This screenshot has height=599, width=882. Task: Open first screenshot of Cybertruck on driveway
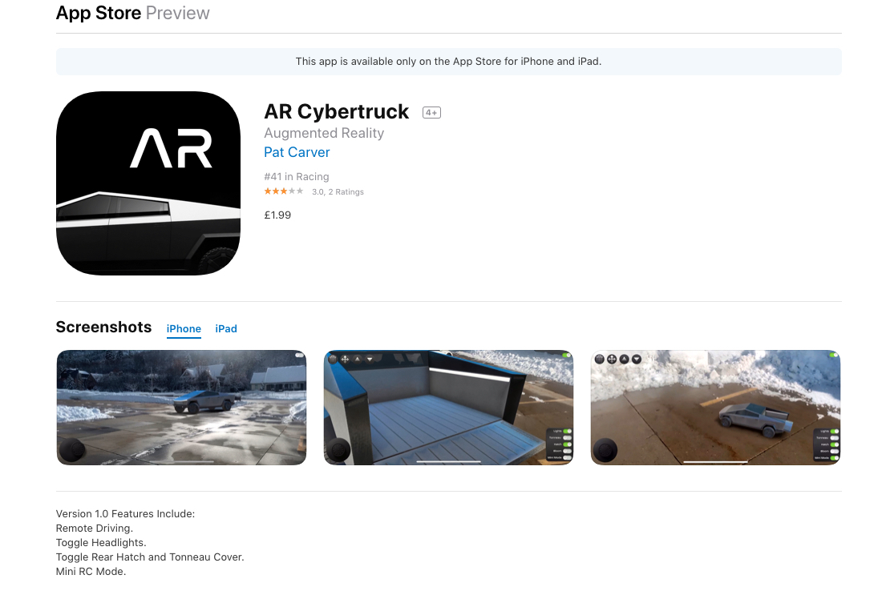coord(182,408)
